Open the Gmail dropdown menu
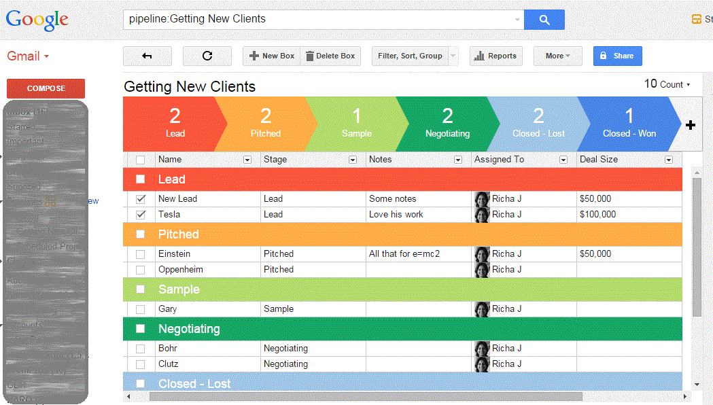Screen dimensions: 713x405 tap(28, 56)
